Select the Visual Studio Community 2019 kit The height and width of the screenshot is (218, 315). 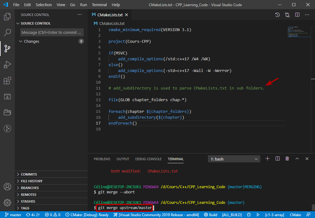coord(156,215)
